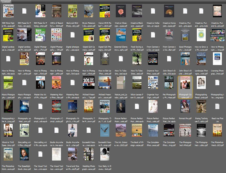This screenshot has height=173, width=226.
Task: Click Photography Night Sky book cover
Action: (x=72, y=106)
